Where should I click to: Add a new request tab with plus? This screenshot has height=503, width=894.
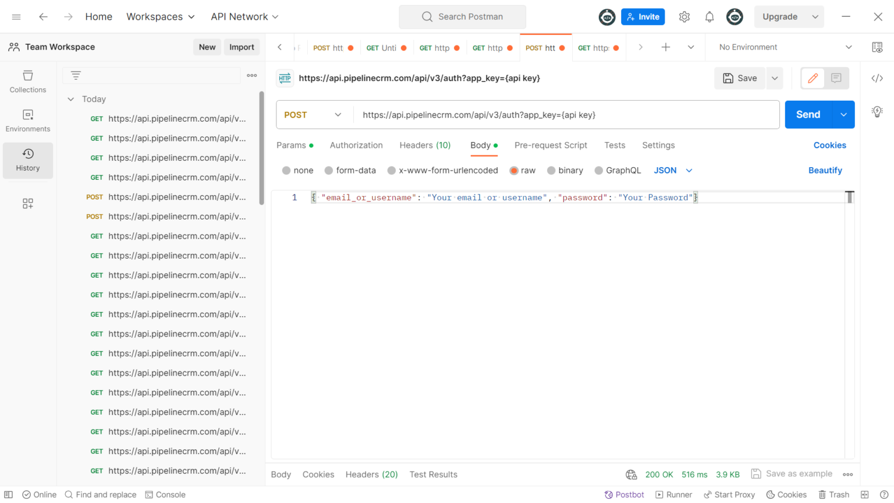pos(666,47)
